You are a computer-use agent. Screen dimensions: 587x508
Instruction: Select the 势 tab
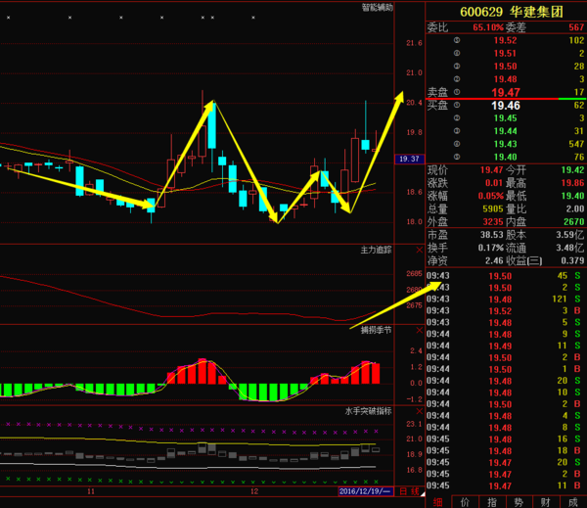pos(519,502)
